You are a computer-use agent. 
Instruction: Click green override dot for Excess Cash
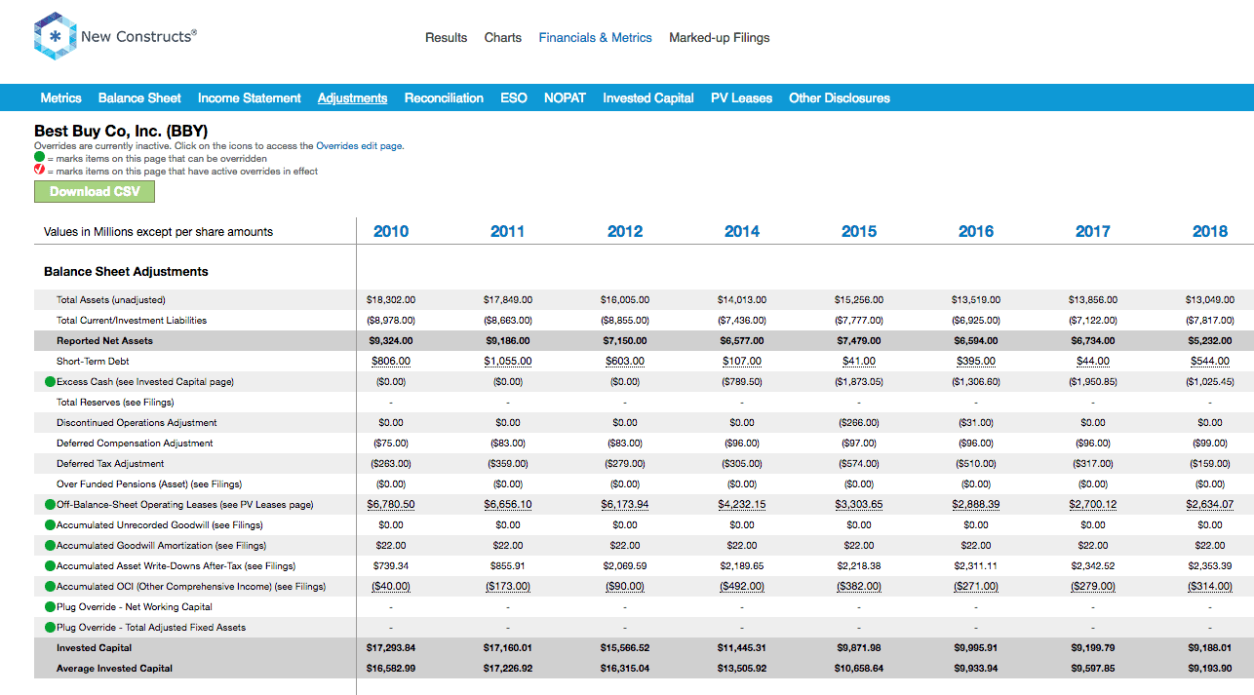point(51,382)
